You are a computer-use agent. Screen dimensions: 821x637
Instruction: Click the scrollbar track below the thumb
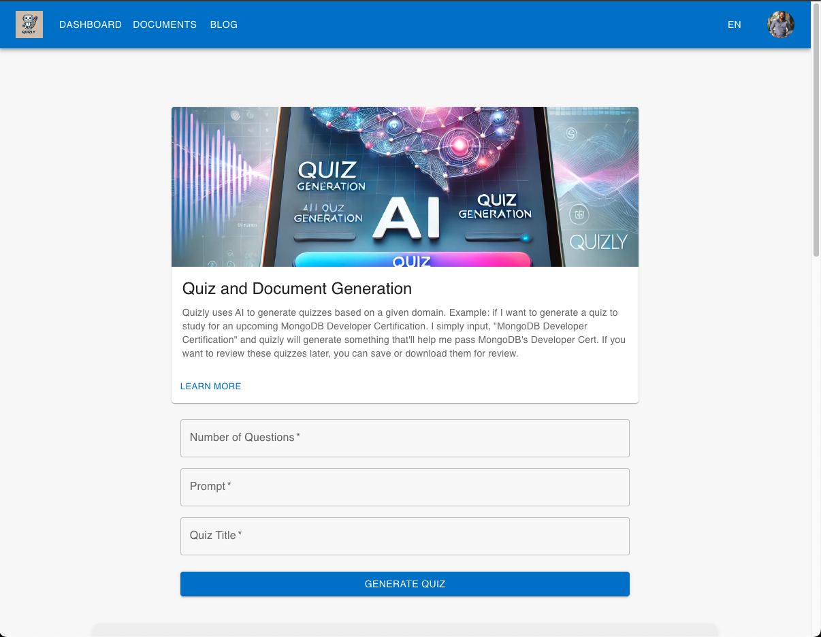tap(816, 442)
